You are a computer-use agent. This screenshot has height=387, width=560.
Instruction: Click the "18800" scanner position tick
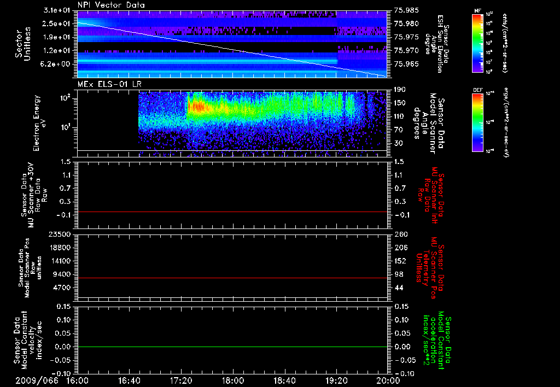coord(60,248)
